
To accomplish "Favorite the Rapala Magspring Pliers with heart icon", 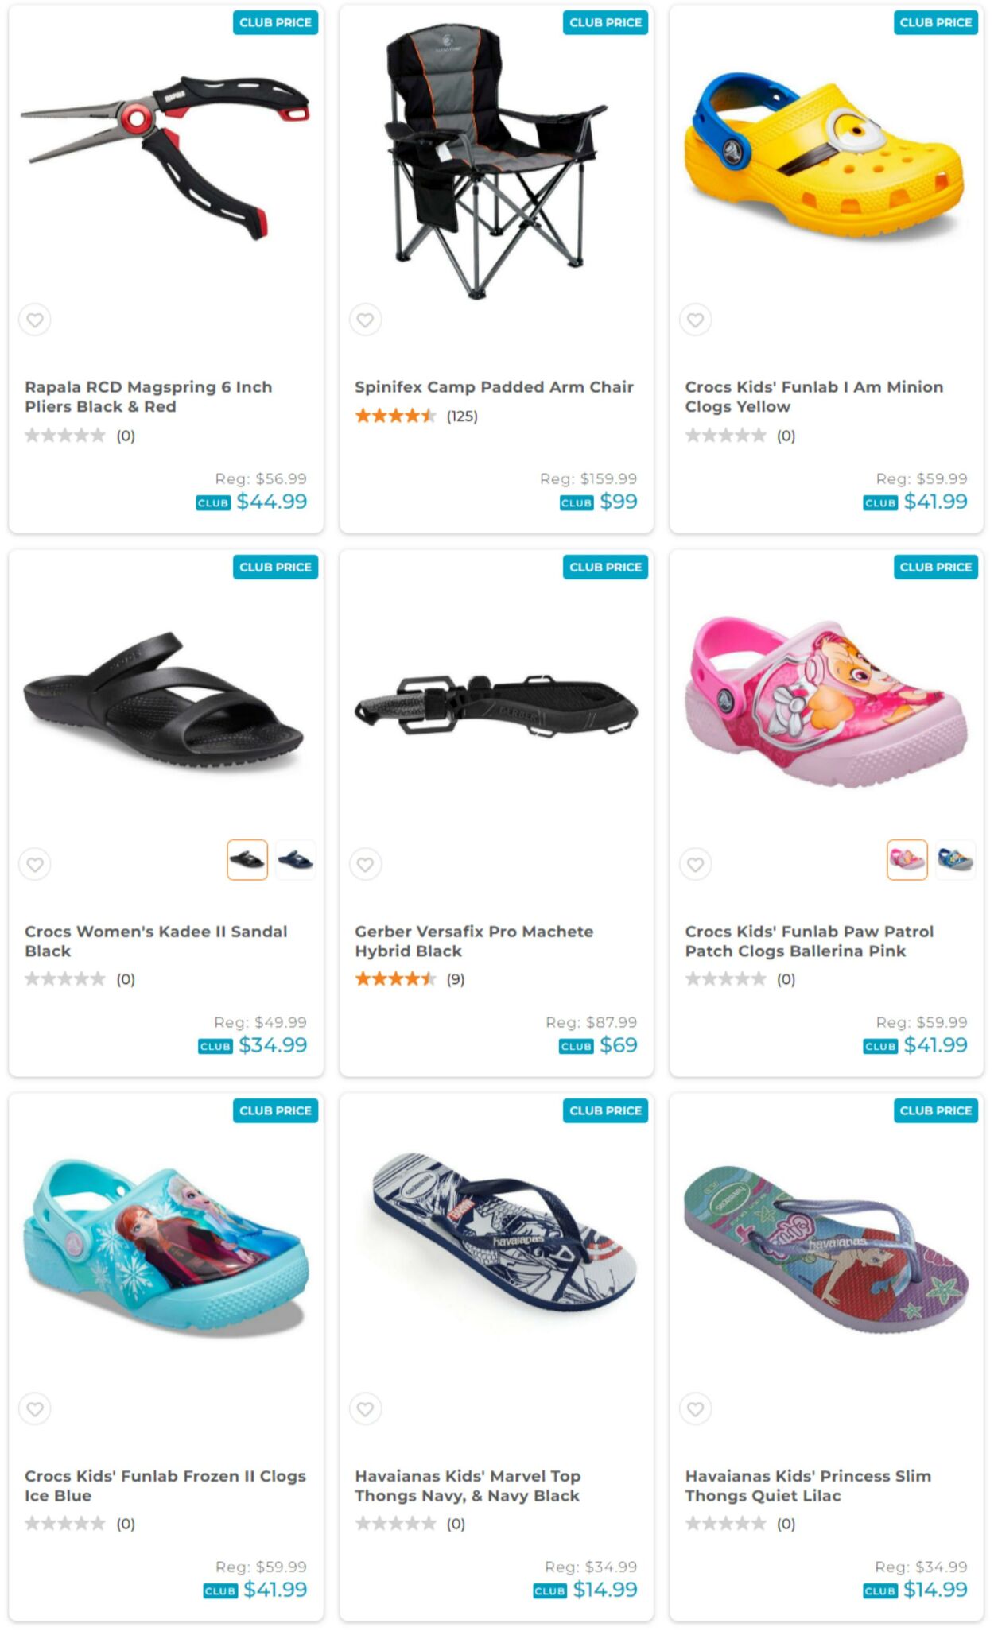I will pos(35,320).
